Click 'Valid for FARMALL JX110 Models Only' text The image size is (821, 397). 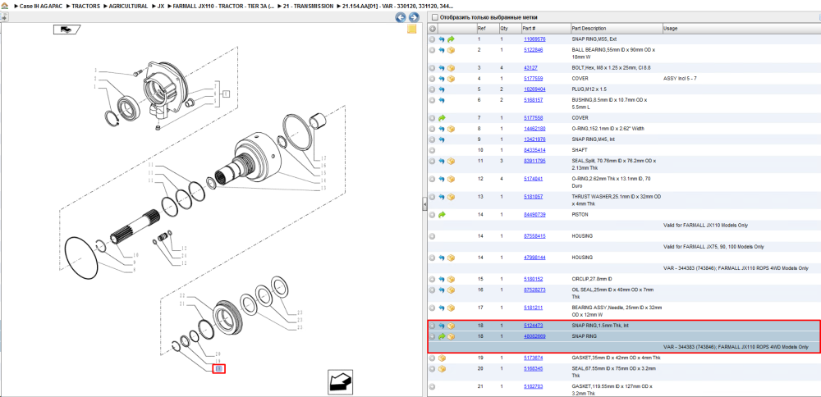click(705, 226)
